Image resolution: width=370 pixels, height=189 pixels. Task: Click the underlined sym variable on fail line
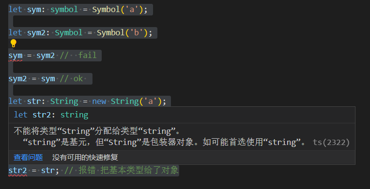click(15, 56)
